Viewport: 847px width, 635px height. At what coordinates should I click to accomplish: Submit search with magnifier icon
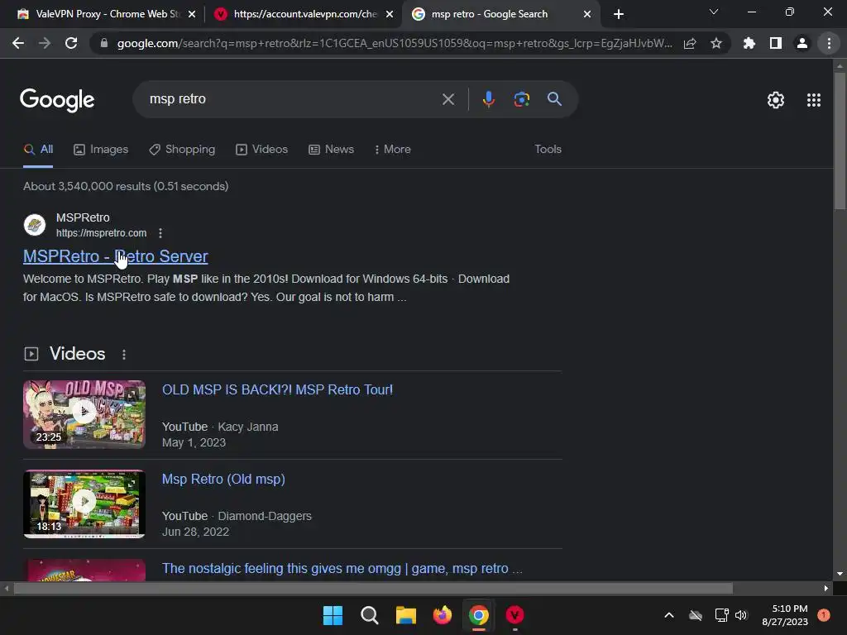pyautogui.click(x=554, y=99)
